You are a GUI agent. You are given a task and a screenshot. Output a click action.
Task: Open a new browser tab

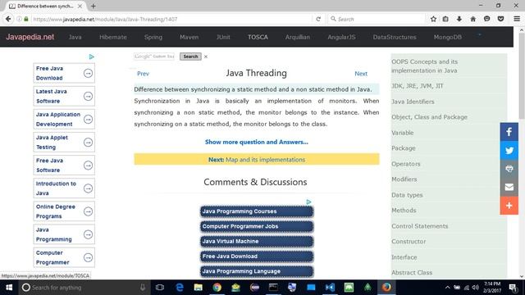point(93,6)
